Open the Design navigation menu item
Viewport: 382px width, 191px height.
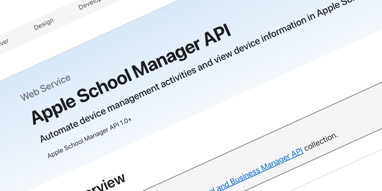[44, 25]
